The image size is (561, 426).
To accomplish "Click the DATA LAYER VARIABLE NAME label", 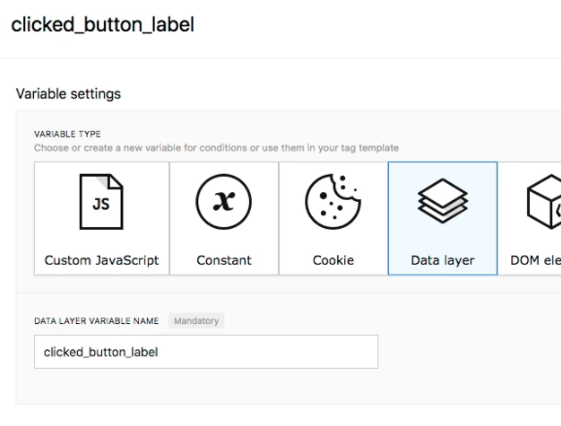I will pos(96,320).
